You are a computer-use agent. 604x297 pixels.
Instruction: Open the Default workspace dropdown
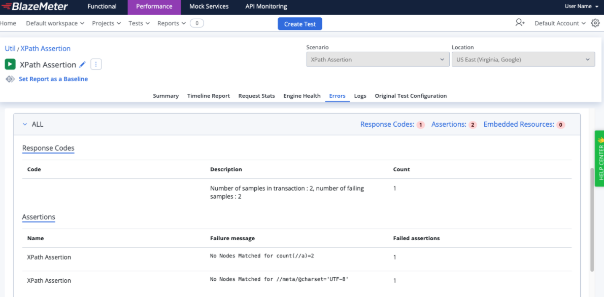54,23
